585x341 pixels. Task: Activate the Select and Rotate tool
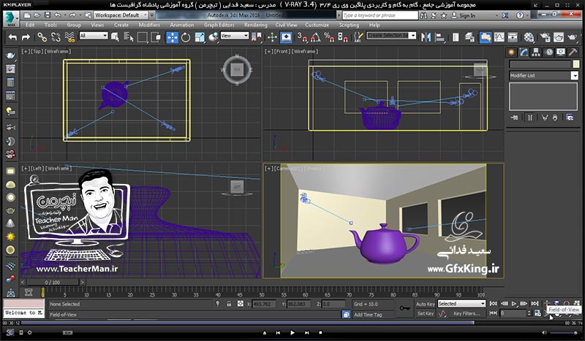point(186,37)
